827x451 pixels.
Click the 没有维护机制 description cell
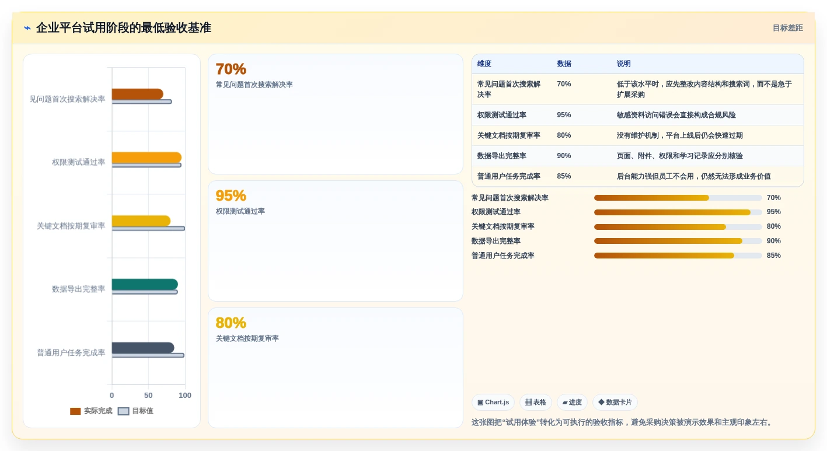(680, 135)
